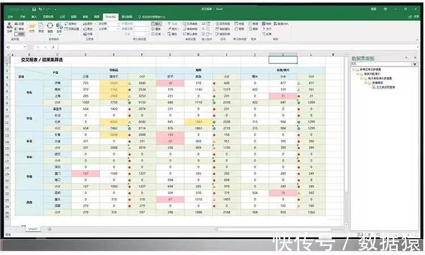Click the funnel filter icon in the ribbon
Viewport: 425px width, 255px height.
(x=169, y=24)
